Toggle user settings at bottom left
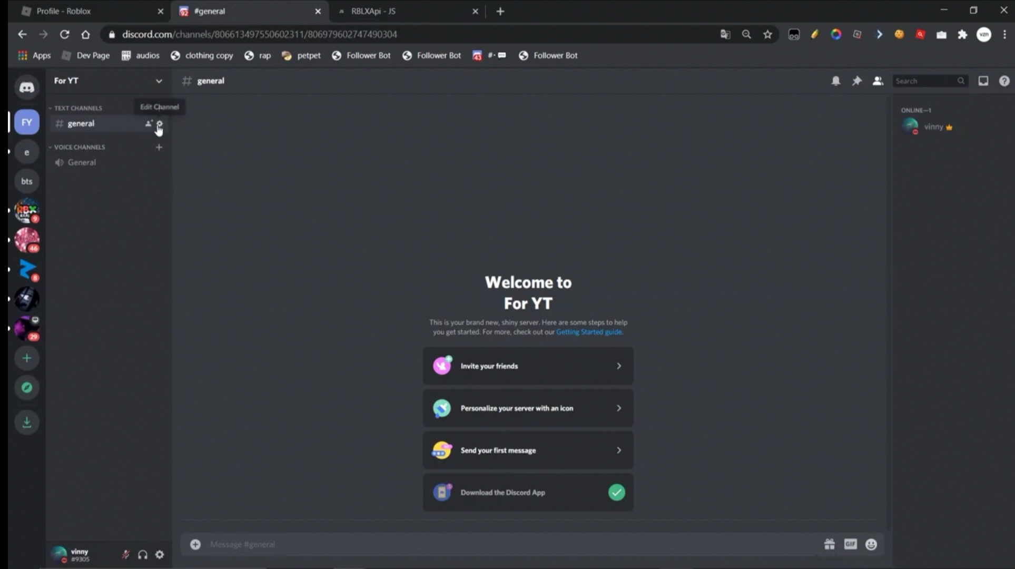This screenshot has height=569, width=1015. coord(159,554)
